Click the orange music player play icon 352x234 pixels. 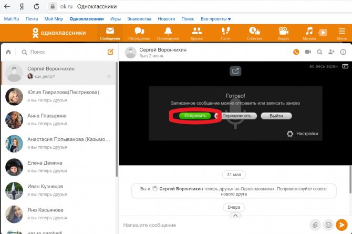coord(323,33)
